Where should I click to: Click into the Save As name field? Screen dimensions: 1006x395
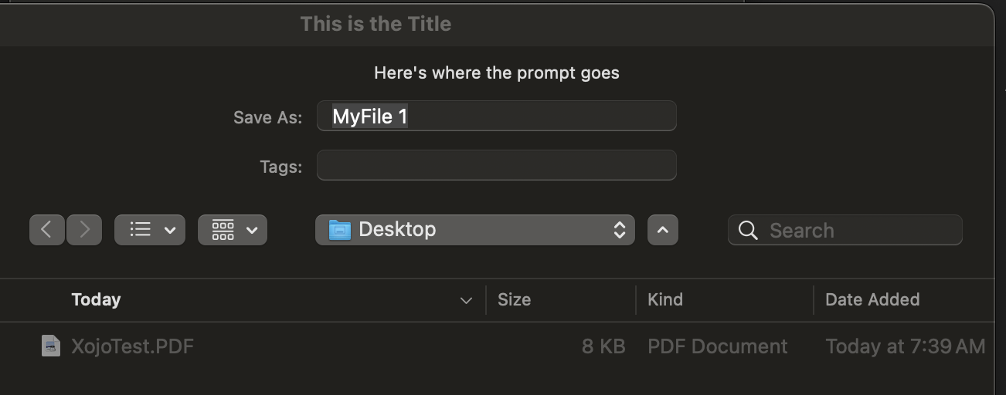click(497, 116)
